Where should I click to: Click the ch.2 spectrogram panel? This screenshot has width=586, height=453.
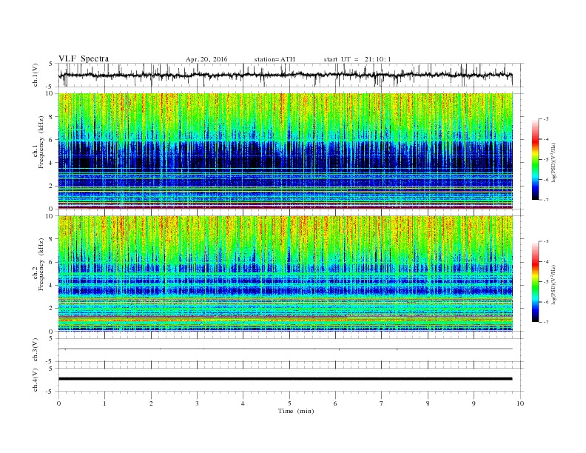tap(285, 273)
